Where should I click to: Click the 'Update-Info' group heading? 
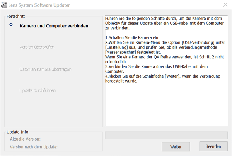pos(17,132)
